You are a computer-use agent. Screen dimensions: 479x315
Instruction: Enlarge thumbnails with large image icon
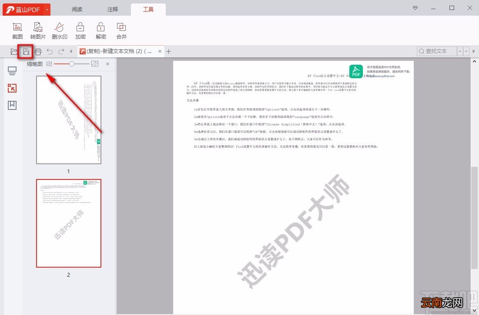pos(95,64)
